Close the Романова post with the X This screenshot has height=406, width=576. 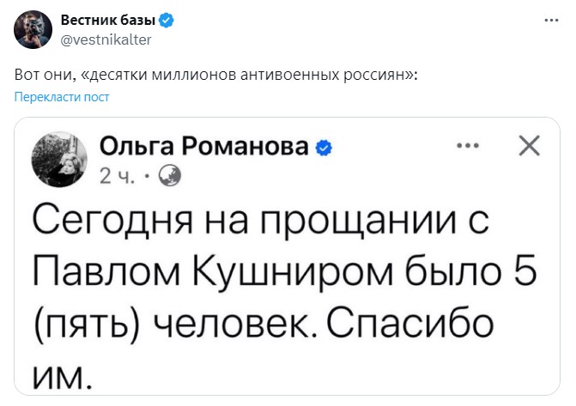coord(530,146)
